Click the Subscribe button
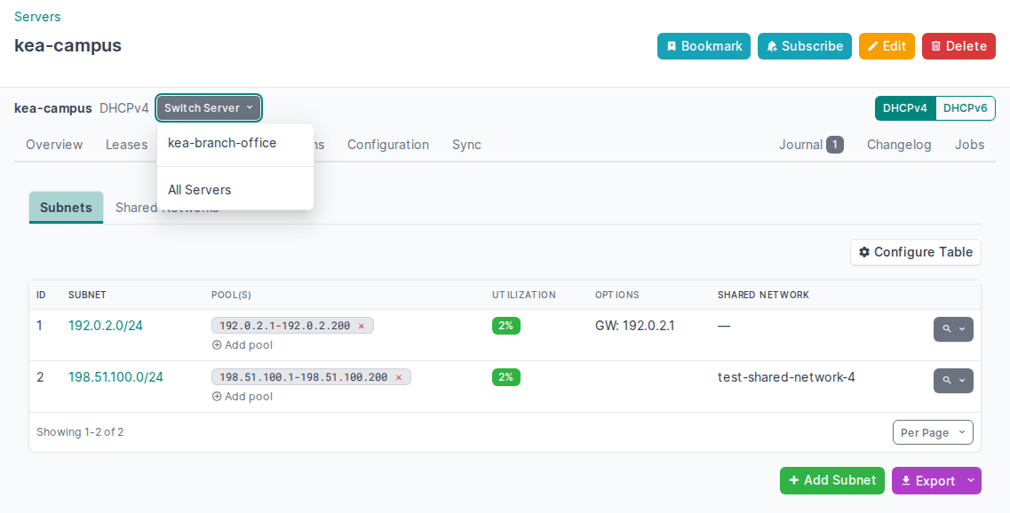The height and width of the screenshot is (513, 1010). pyautogui.click(x=805, y=46)
